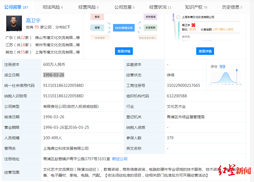Click the 统一社会信用代码 value 91310118632200588D
This screenshot has height=182, width=254.
tap(63, 85)
